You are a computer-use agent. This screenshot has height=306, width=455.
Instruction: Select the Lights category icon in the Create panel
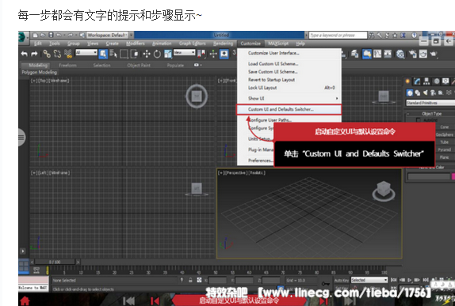(x=425, y=93)
